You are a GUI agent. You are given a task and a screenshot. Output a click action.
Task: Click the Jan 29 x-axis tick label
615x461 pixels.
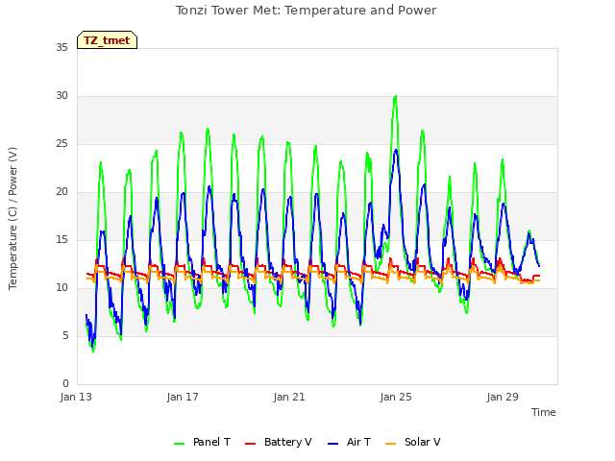point(503,397)
